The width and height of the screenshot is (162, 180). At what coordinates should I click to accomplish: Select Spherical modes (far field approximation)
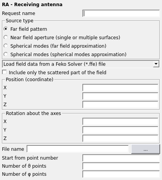(x=6, y=46)
